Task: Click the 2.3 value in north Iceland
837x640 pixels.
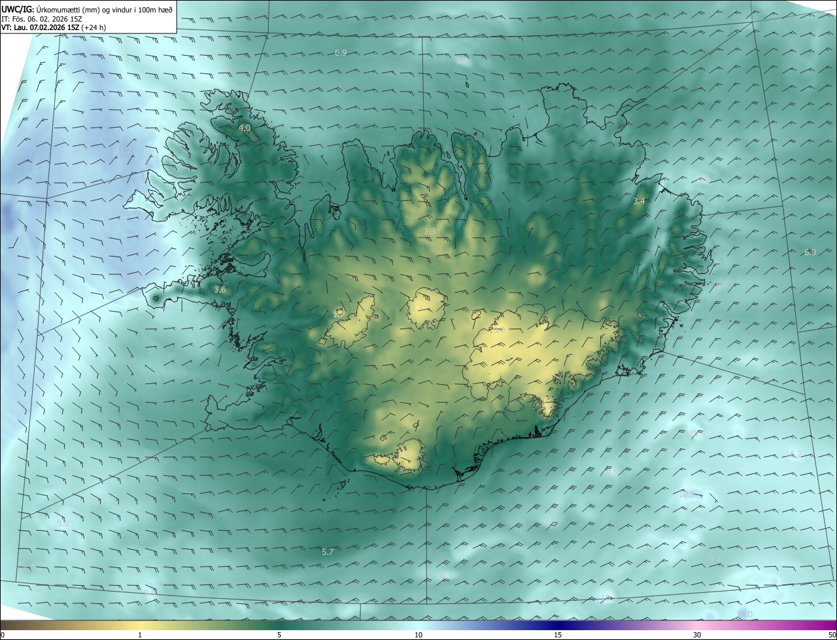Action: click(430, 232)
